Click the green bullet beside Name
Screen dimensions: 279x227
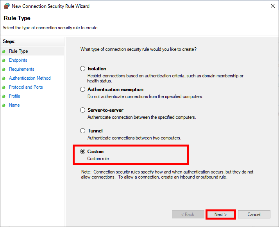tap(4, 105)
